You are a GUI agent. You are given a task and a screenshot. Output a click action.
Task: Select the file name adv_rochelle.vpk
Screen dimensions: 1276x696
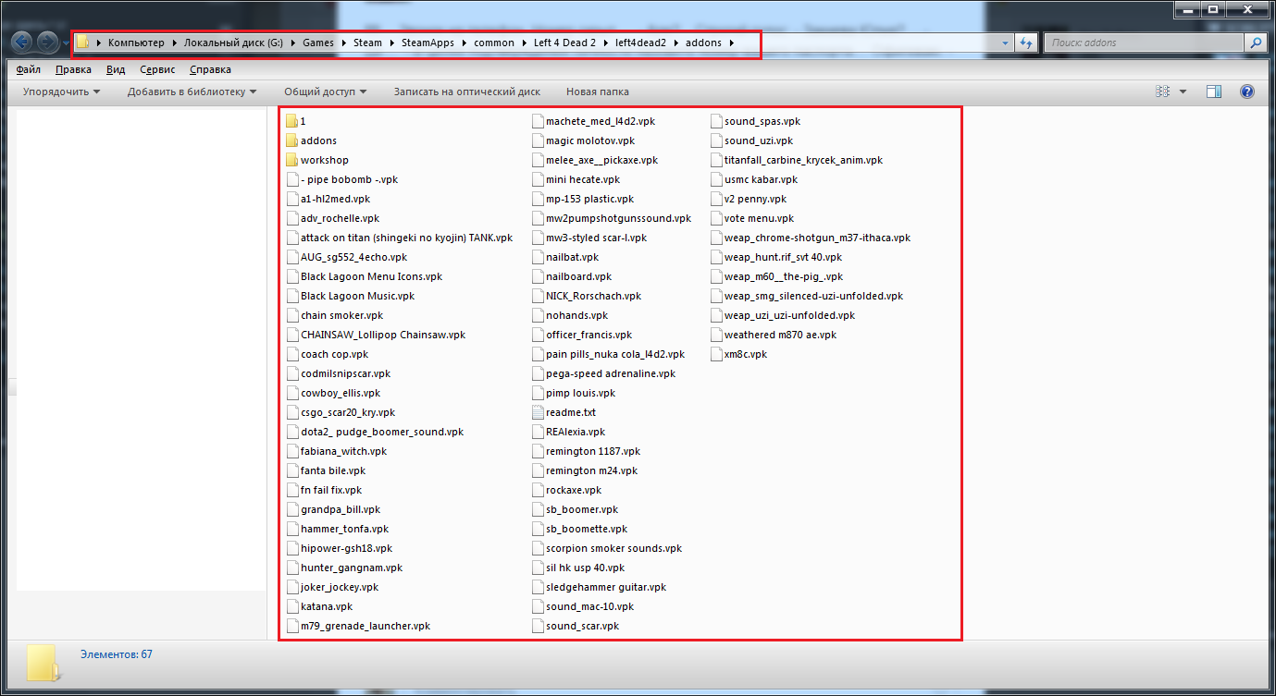(x=340, y=218)
